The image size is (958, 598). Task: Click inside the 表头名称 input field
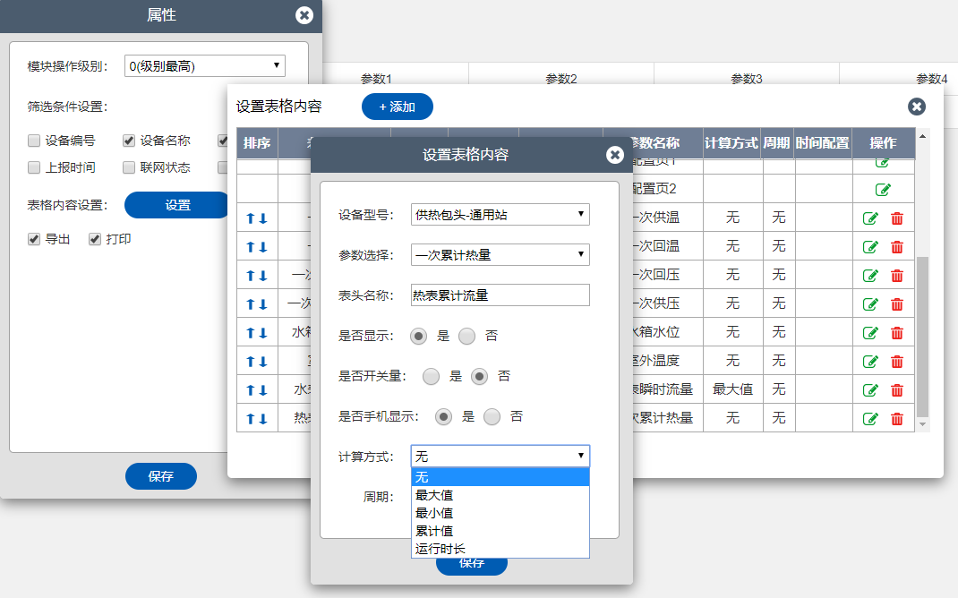(500, 295)
